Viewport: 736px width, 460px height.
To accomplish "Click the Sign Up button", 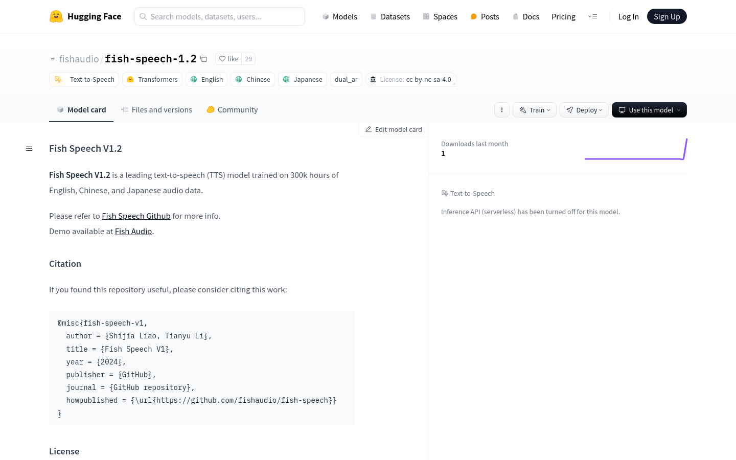I will [x=666, y=16].
